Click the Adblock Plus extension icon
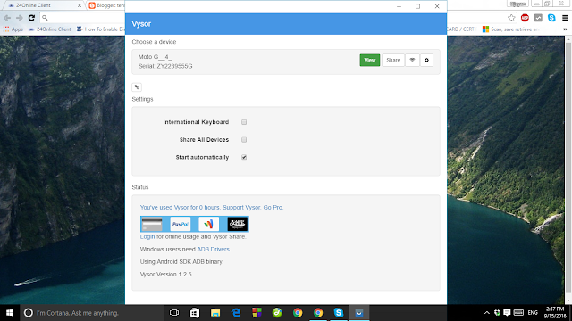 [x=525, y=18]
